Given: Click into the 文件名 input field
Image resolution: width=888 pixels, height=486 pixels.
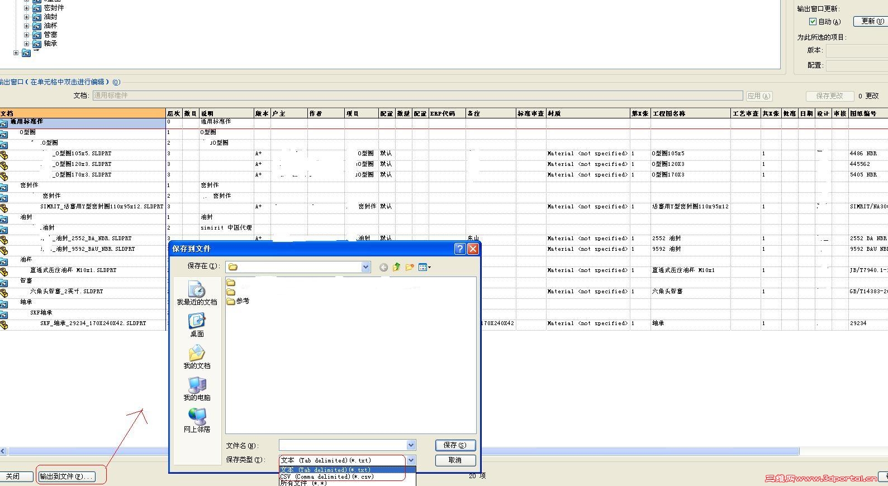Looking at the screenshot, I should (343, 445).
